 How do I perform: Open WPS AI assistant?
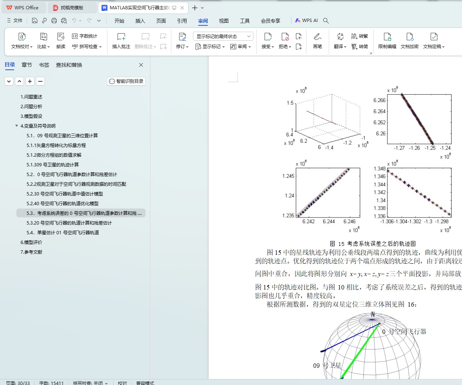pos(306,21)
